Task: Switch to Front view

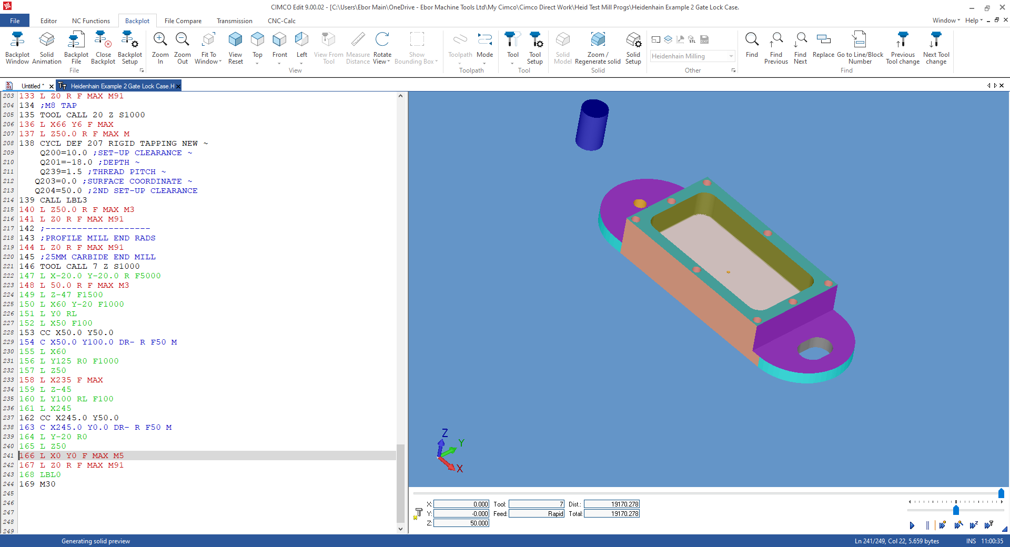Action: click(x=280, y=45)
